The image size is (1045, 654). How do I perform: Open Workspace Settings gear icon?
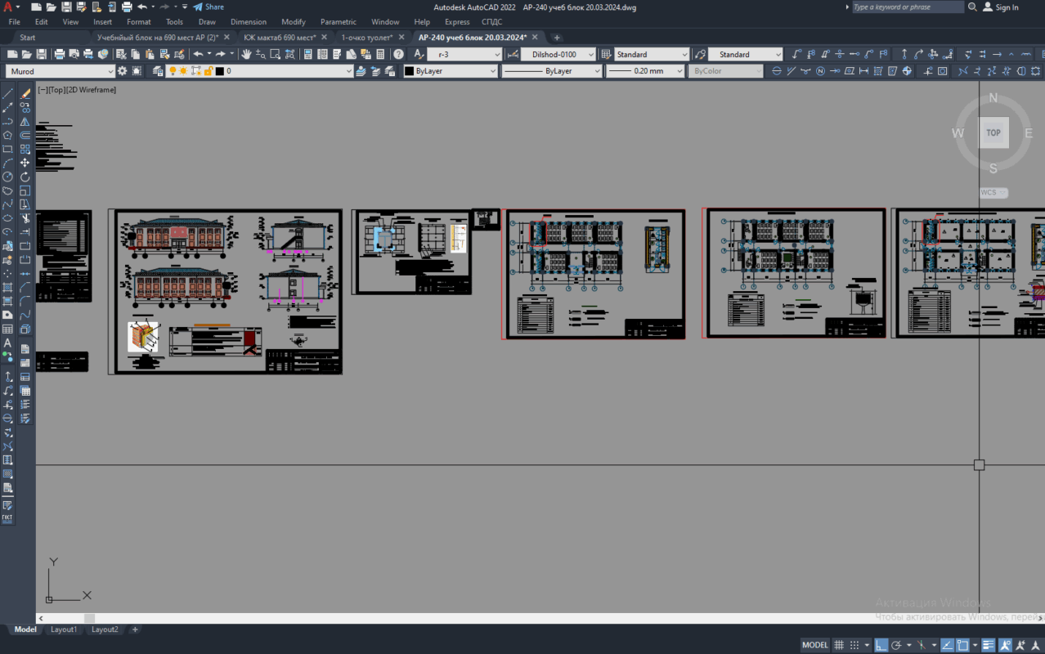122,71
